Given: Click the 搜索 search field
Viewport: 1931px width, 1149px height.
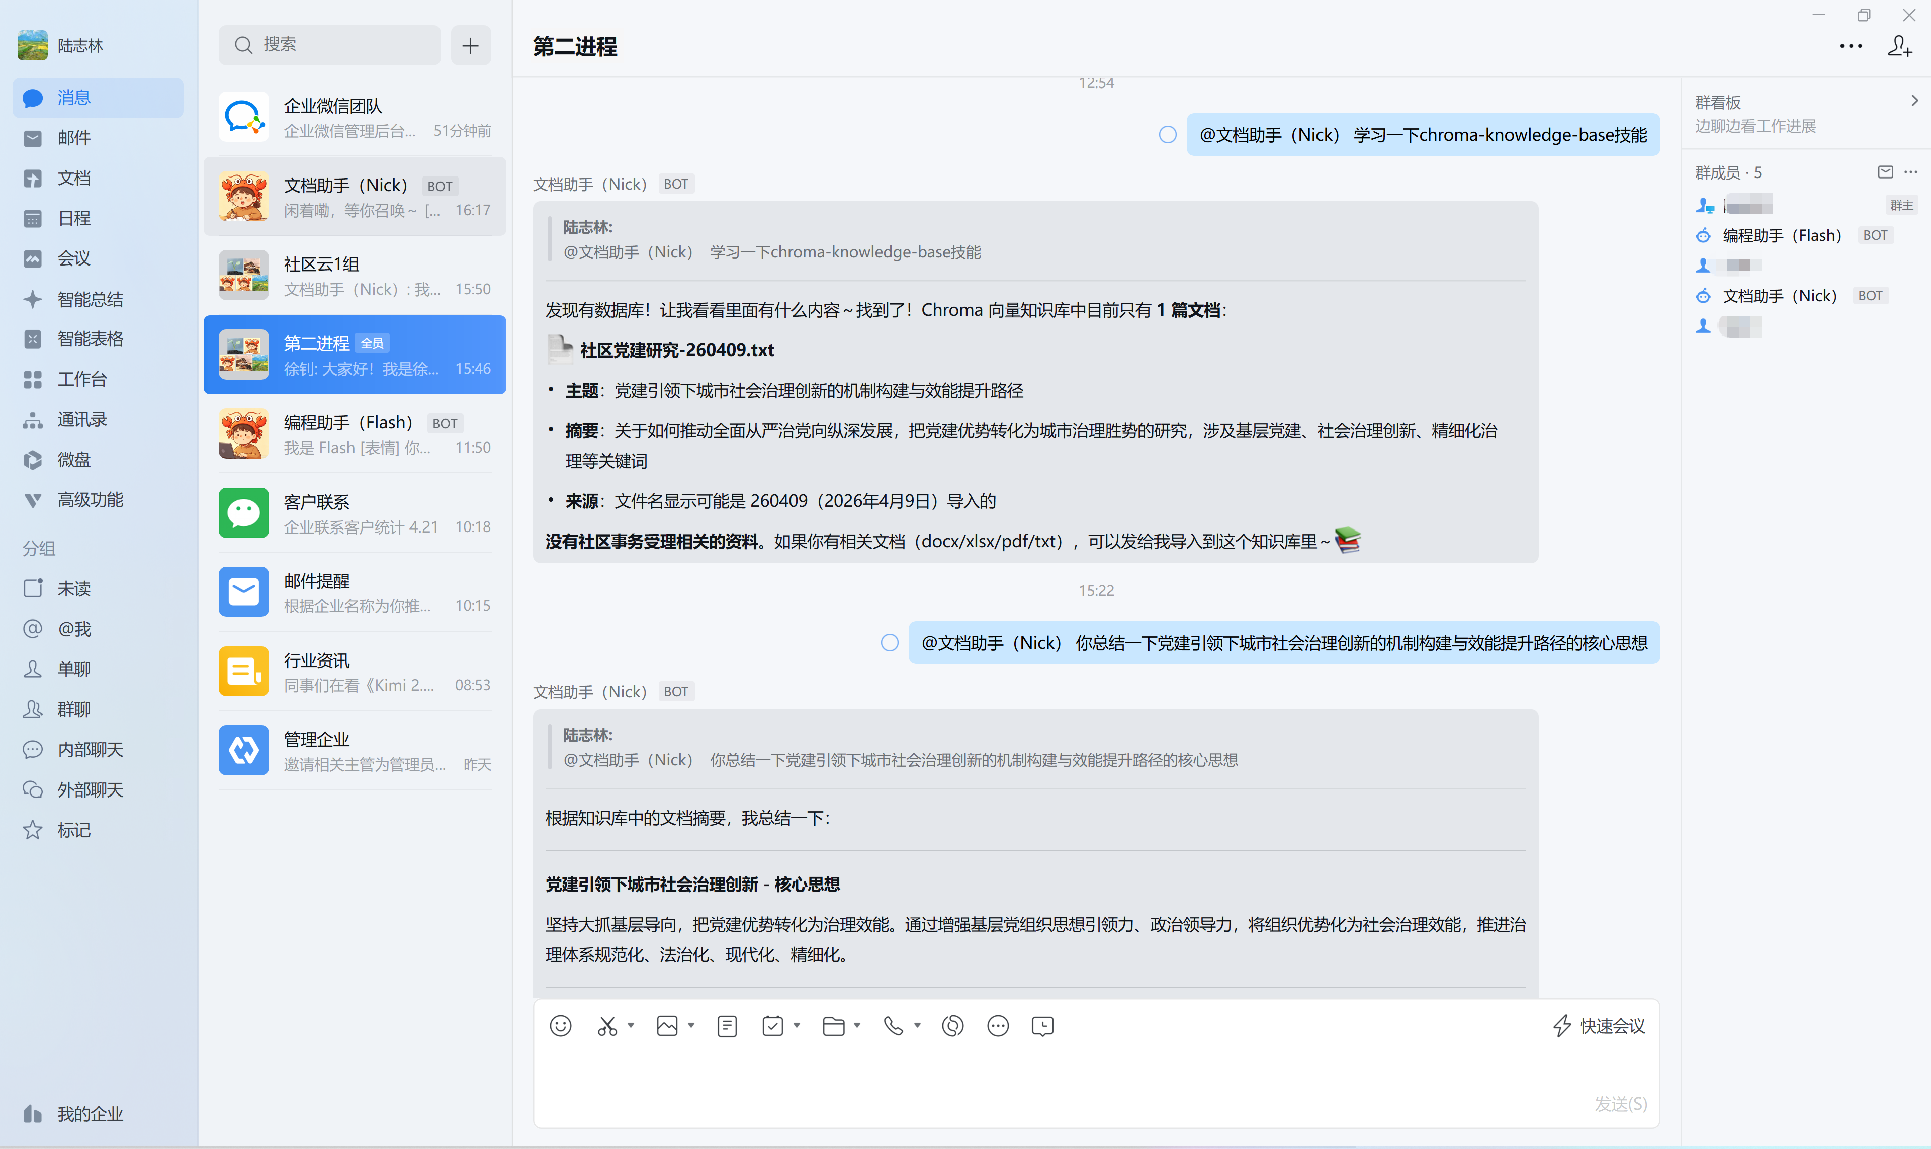Looking at the screenshot, I should click(330, 45).
